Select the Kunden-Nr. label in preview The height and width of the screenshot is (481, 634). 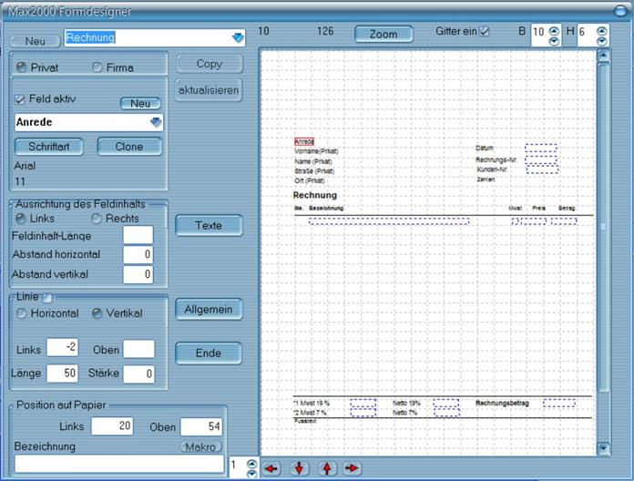[x=492, y=169]
